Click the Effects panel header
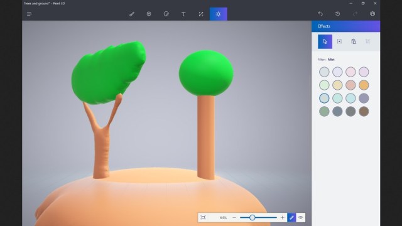This screenshot has width=402, height=226. [346, 26]
